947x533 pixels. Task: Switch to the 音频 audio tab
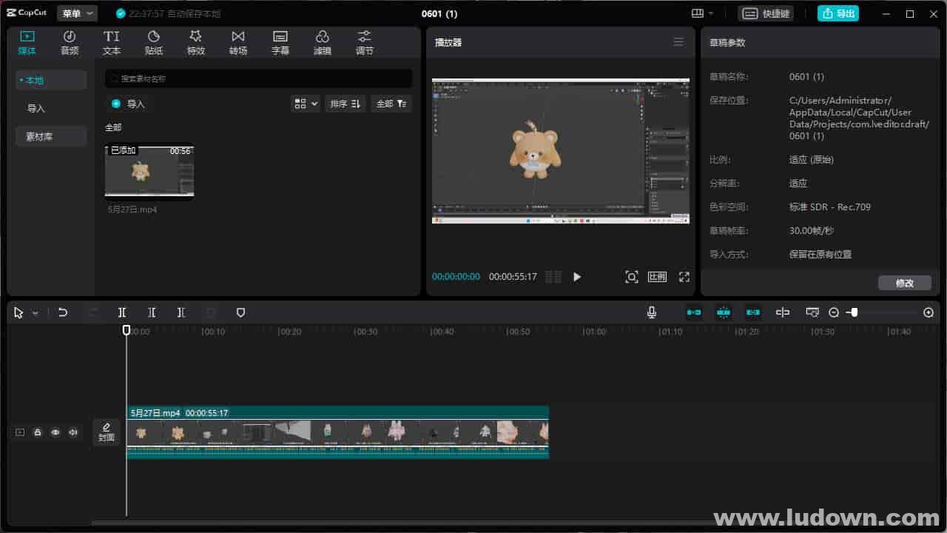[70, 42]
